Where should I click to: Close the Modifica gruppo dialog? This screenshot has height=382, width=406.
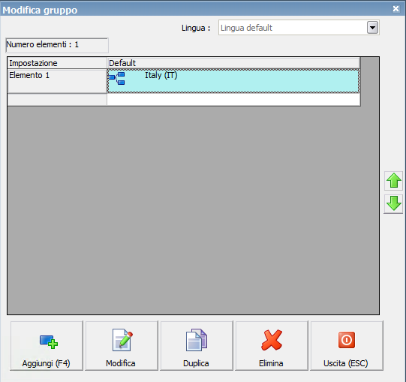(x=396, y=9)
